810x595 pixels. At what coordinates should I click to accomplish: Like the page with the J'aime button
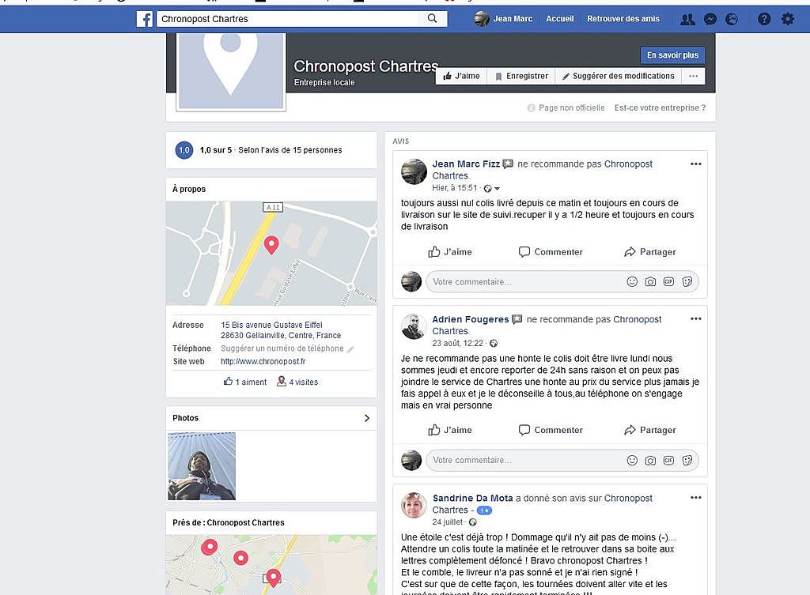(461, 77)
